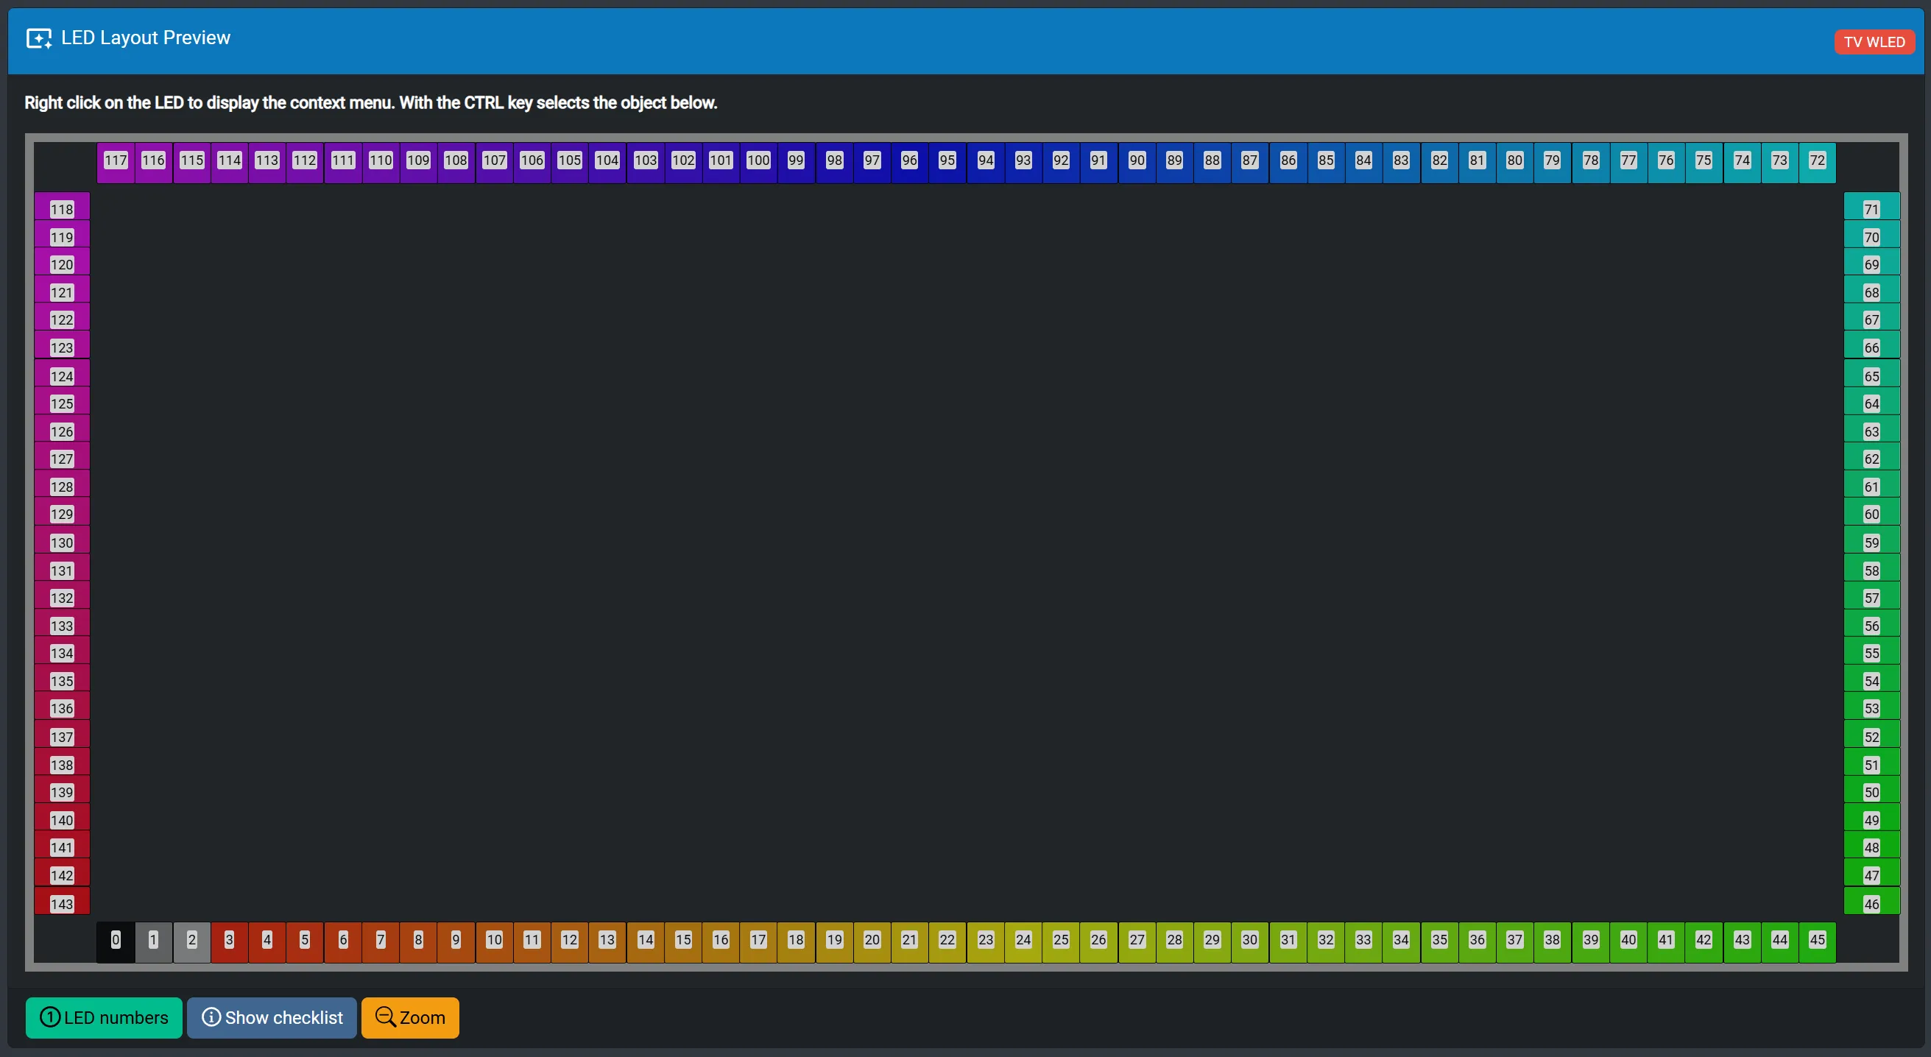Toggle the Zoom mode
The width and height of the screenshot is (1931, 1057).
click(x=409, y=1017)
